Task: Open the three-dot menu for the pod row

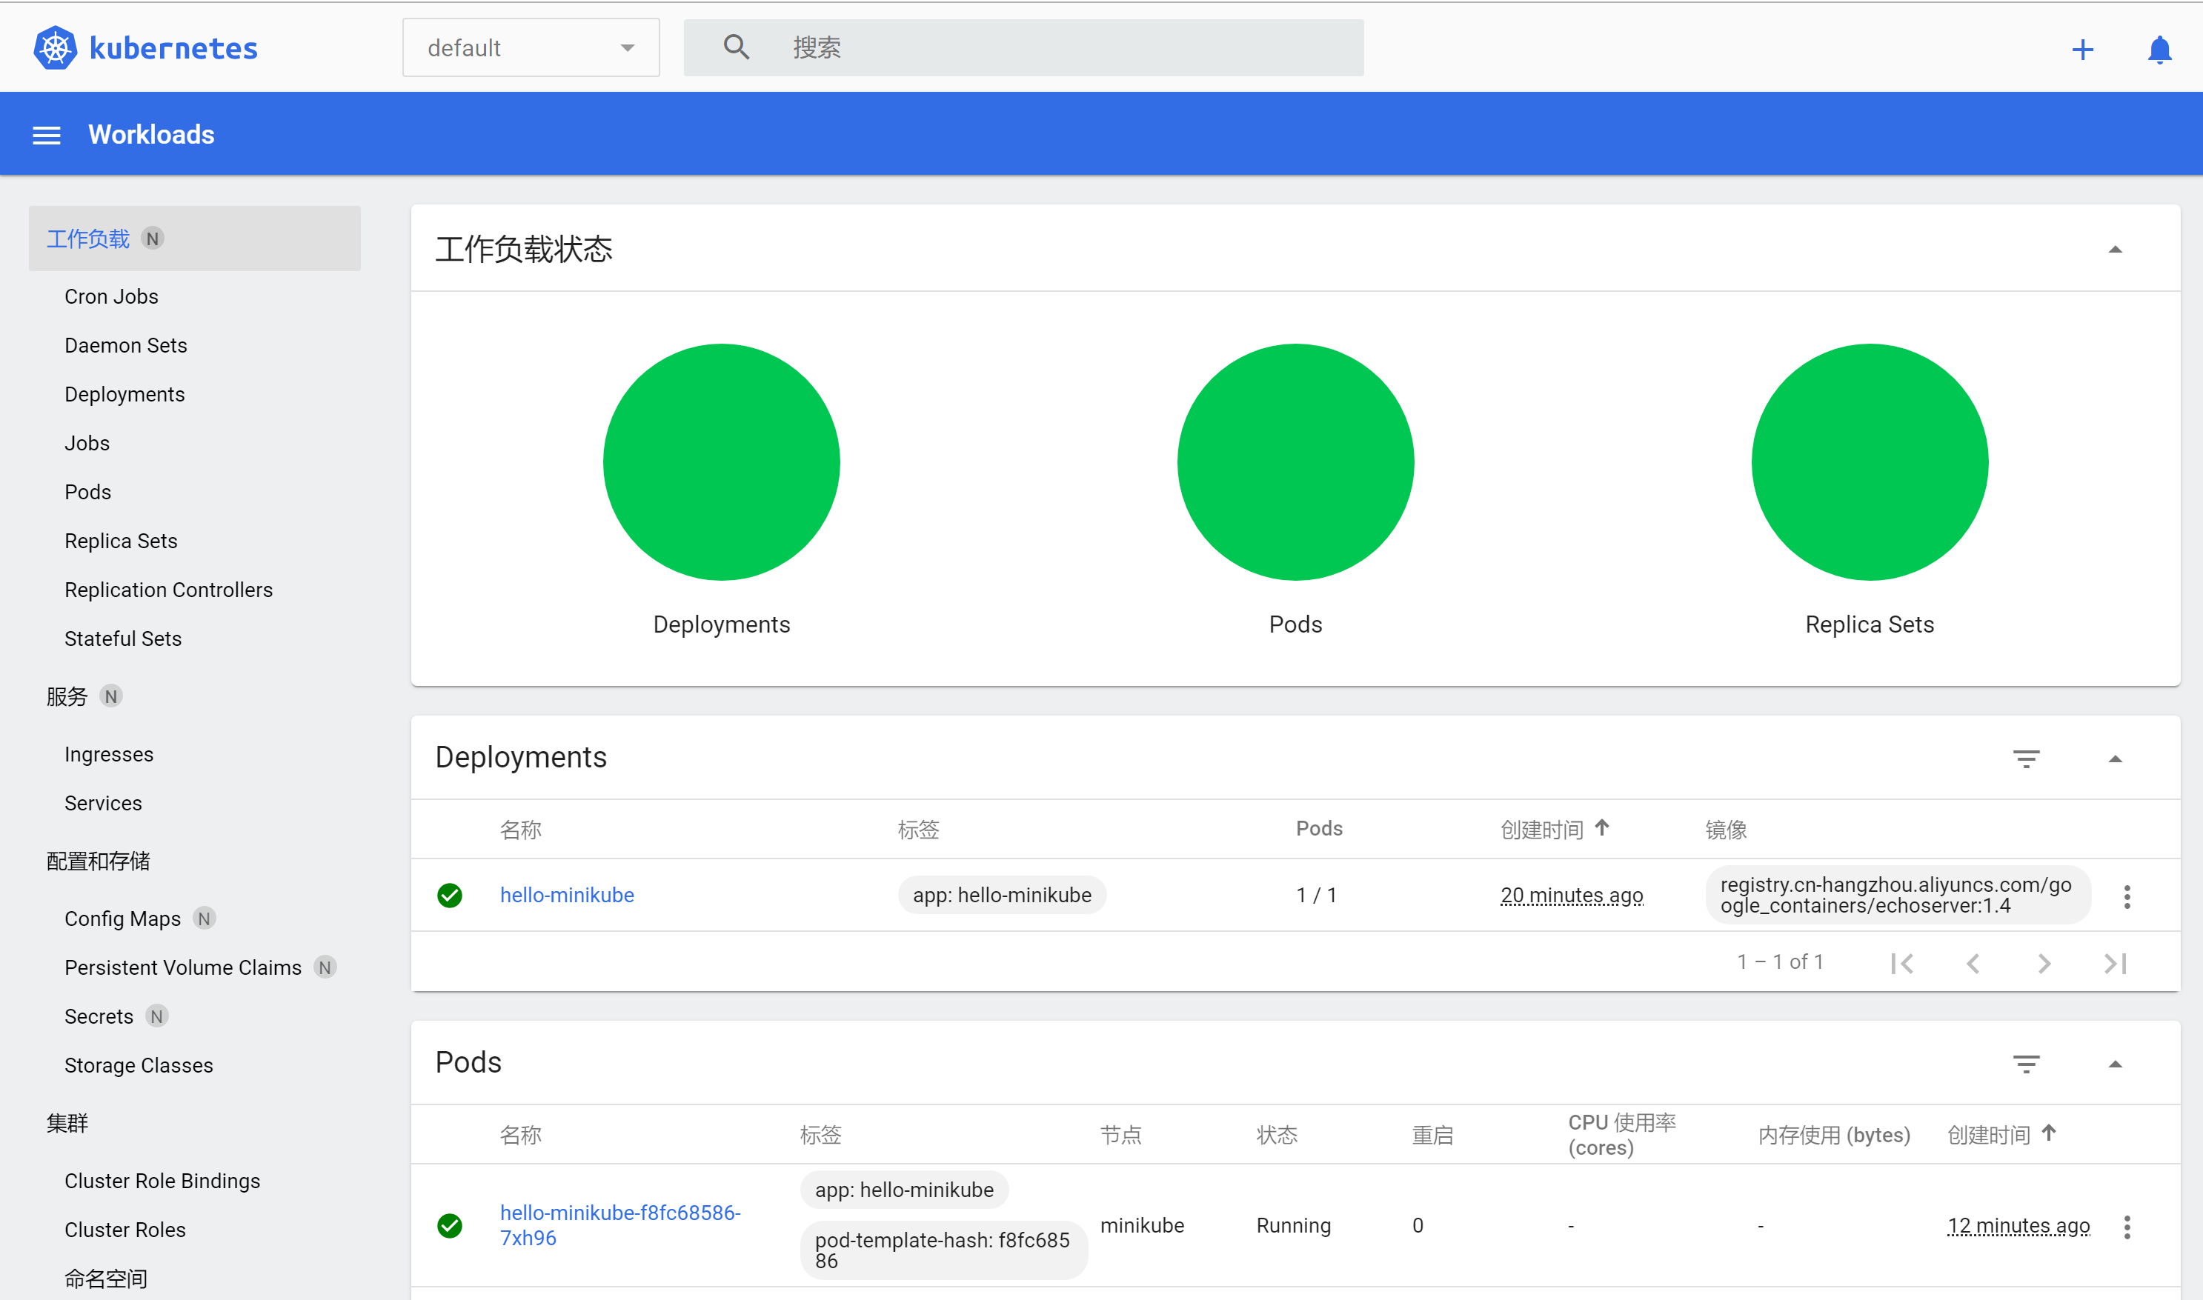Action: click(2127, 1227)
